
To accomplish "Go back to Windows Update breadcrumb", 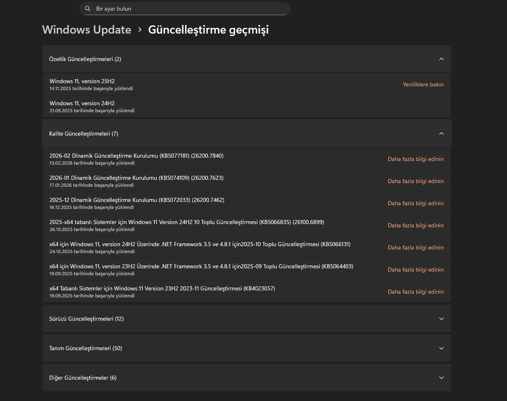I will [87, 30].
